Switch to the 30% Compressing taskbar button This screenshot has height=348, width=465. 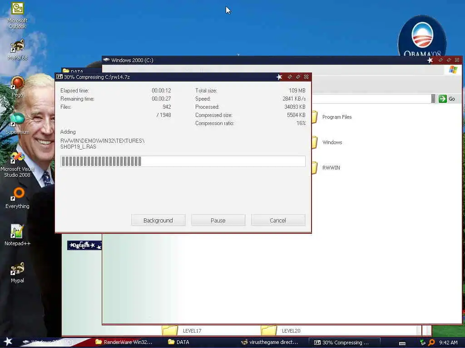tap(344, 343)
